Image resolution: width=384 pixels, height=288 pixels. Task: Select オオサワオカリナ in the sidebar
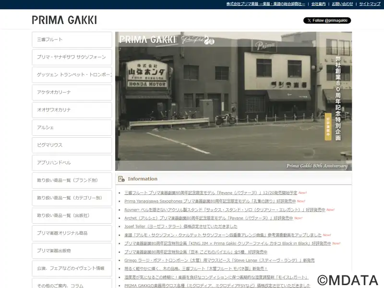click(x=72, y=110)
